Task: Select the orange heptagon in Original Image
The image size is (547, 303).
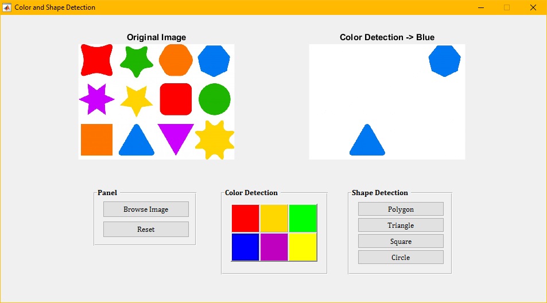Action: click(x=176, y=60)
